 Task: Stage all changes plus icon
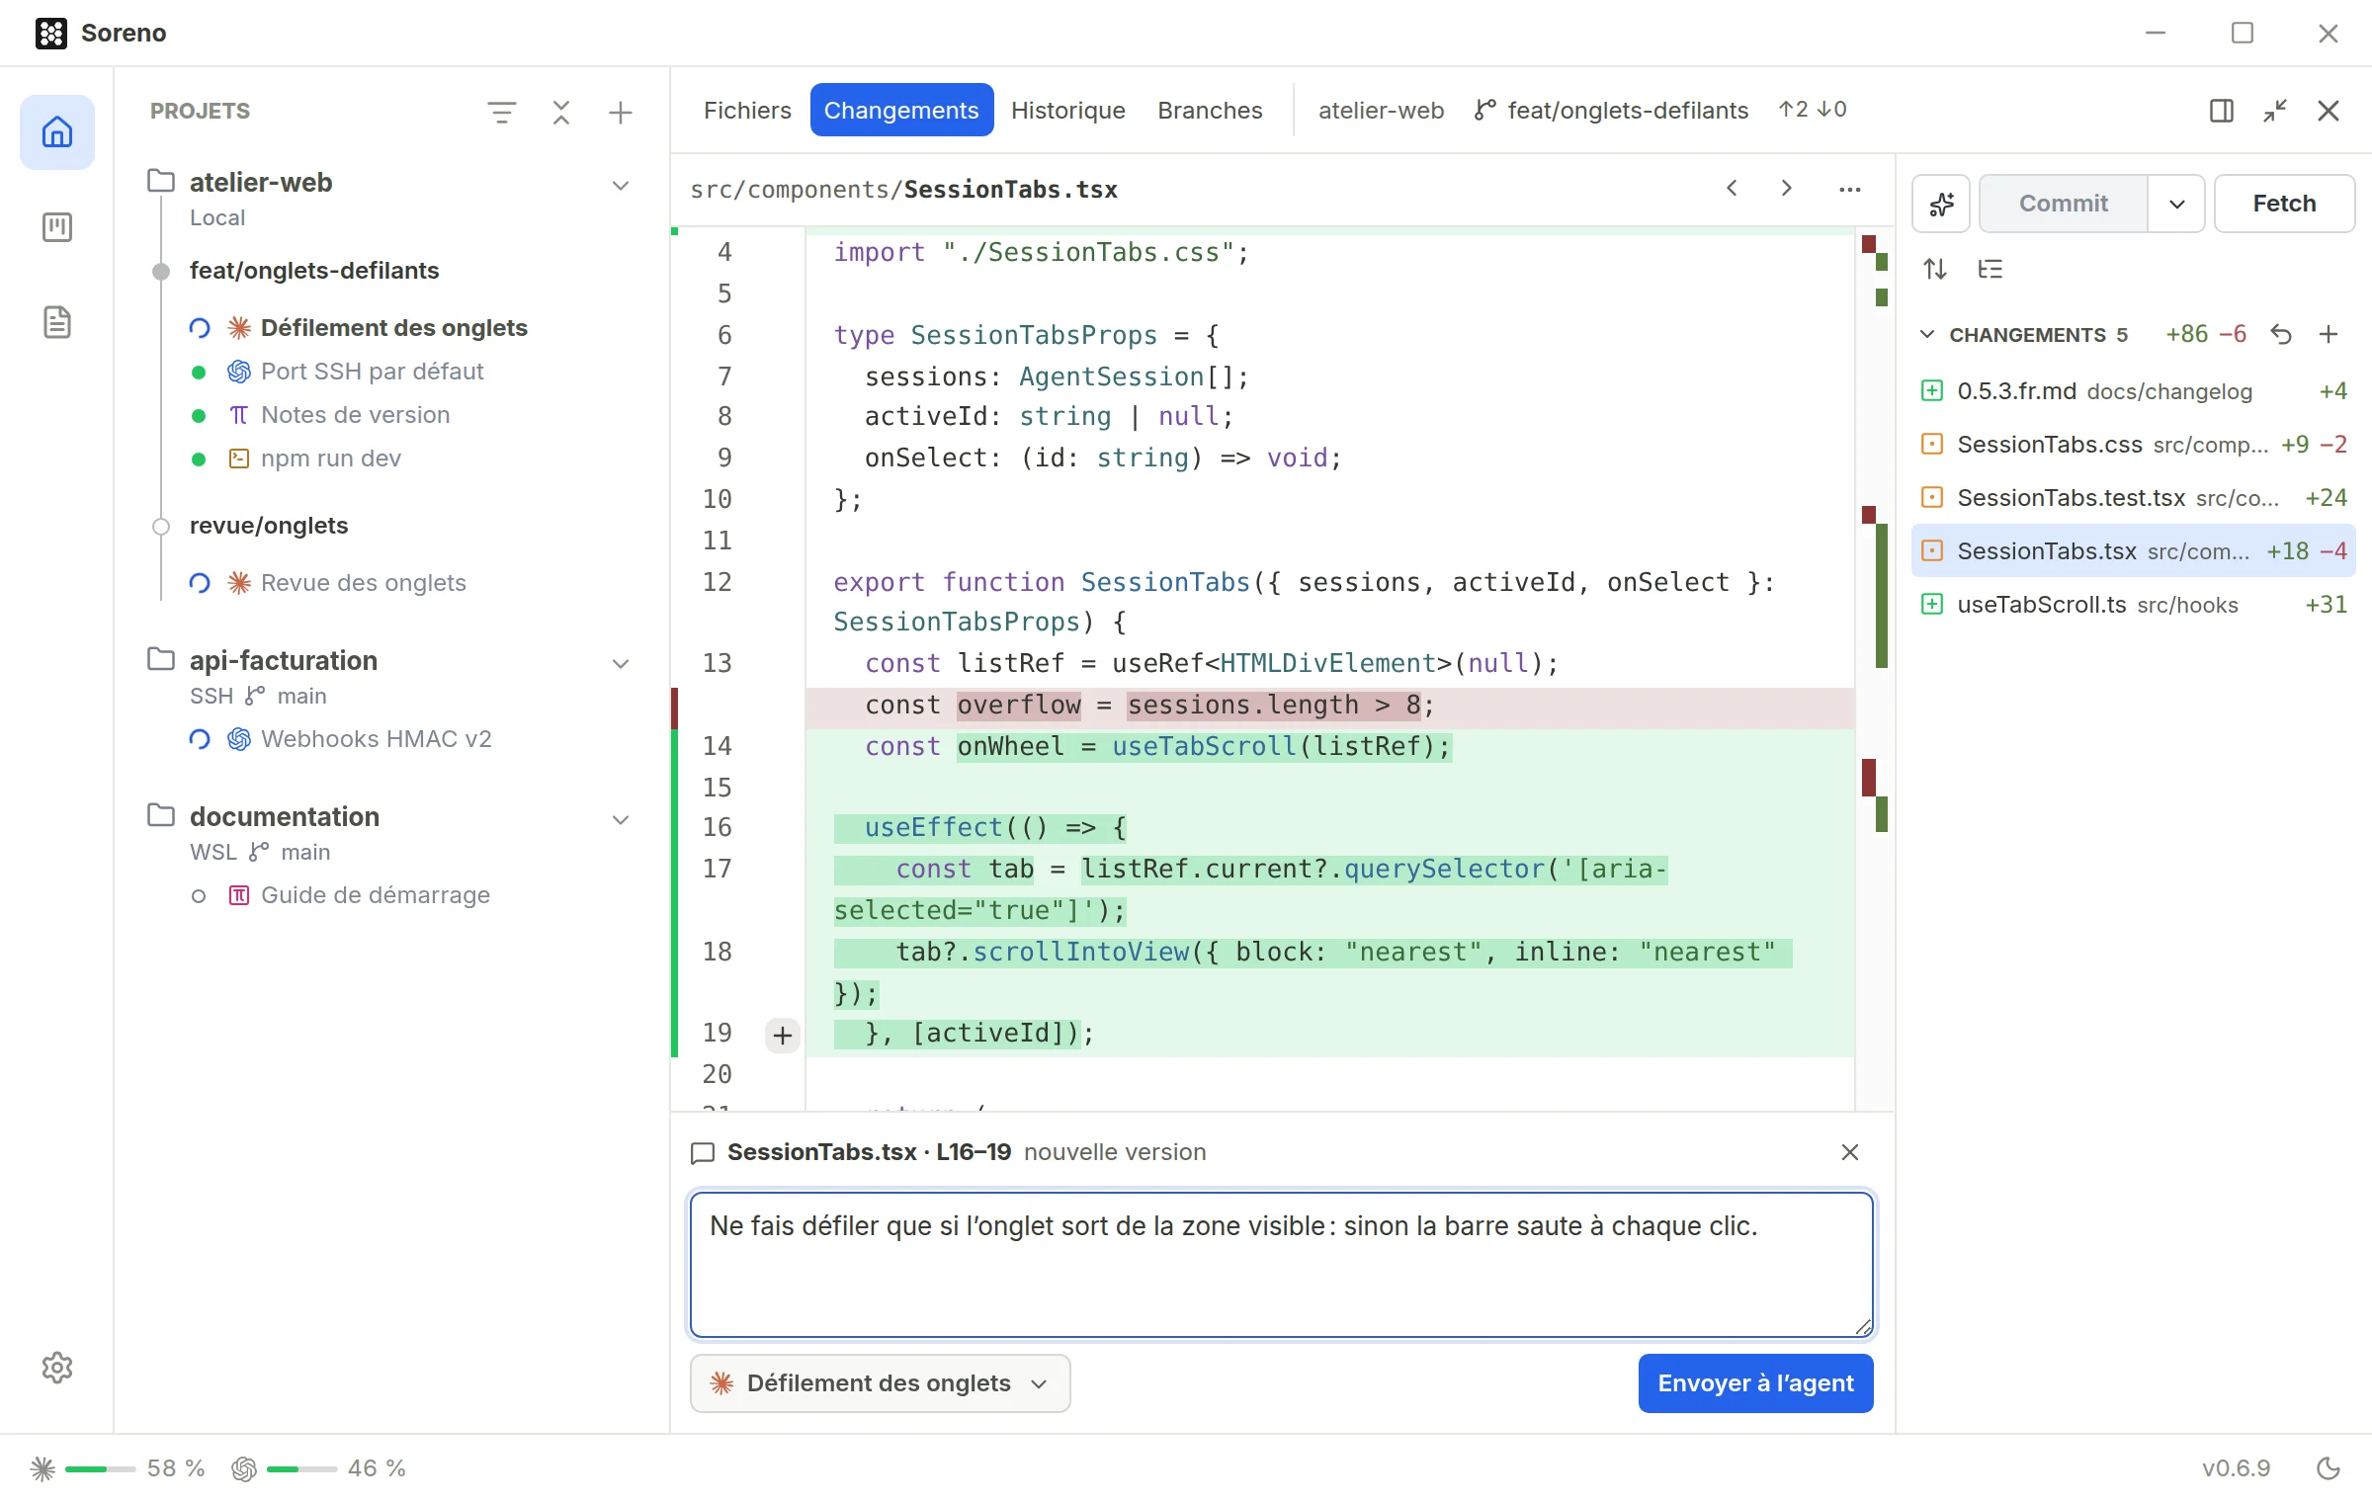coord(2329,334)
